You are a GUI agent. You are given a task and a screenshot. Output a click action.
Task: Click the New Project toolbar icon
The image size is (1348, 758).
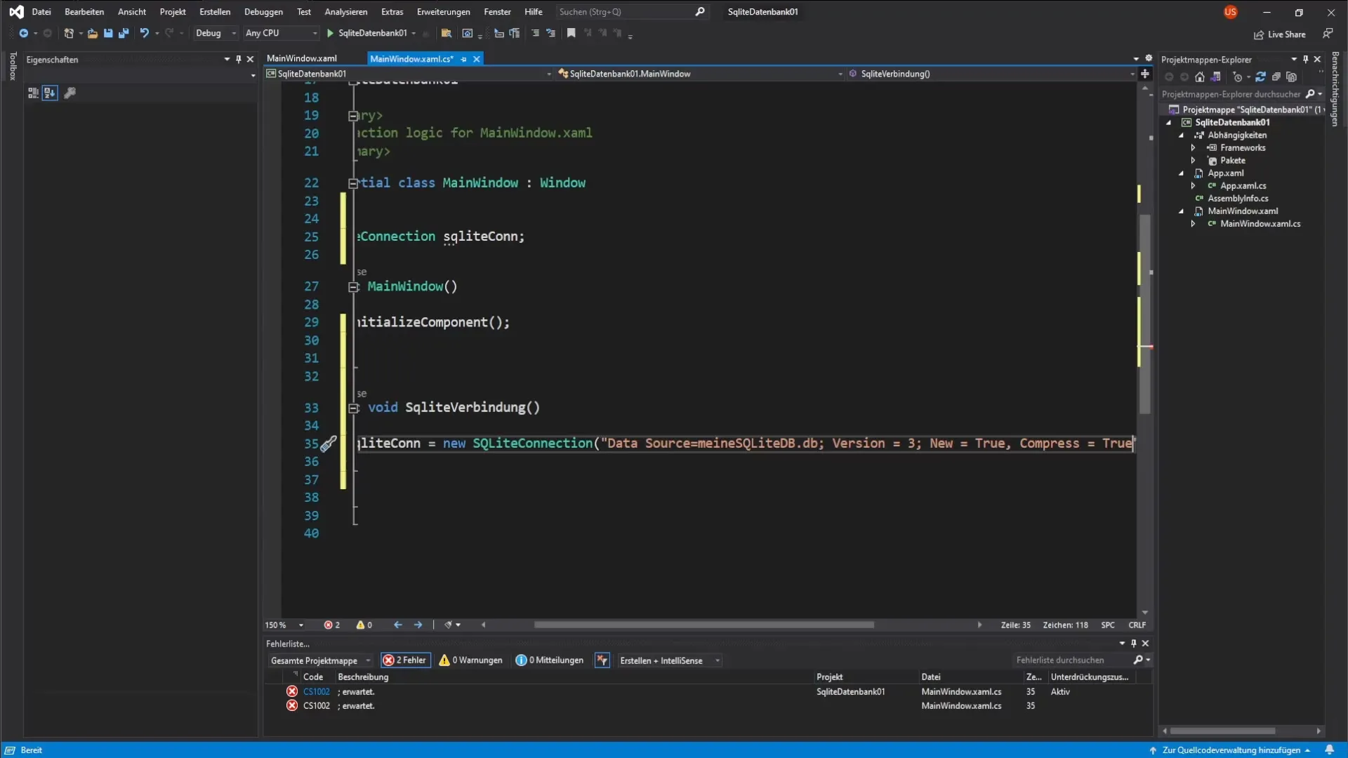coord(68,33)
